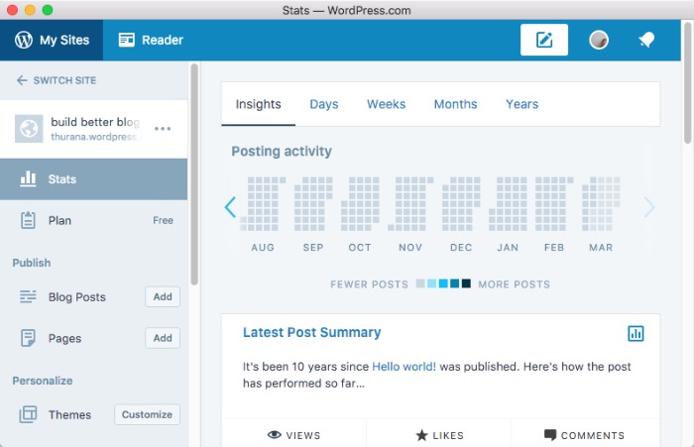The height and width of the screenshot is (447, 694).
Task: Select the Insights tab
Action: (258, 104)
